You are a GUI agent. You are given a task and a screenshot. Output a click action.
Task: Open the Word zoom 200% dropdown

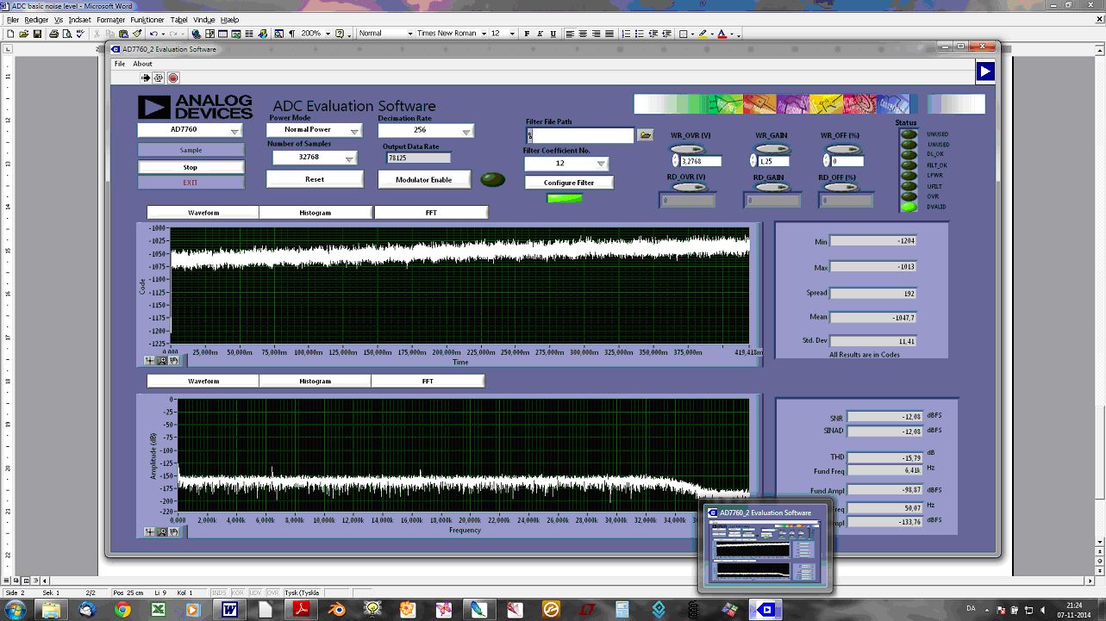[x=329, y=34]
